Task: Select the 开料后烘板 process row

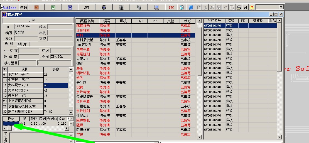Action: click(x=136, y=40)
